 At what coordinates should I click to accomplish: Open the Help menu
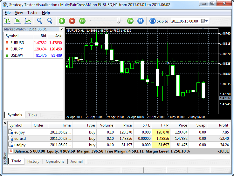[46, 13]
